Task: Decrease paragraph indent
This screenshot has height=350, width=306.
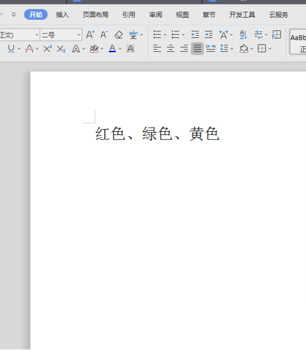Action: (x=195, y=35)
